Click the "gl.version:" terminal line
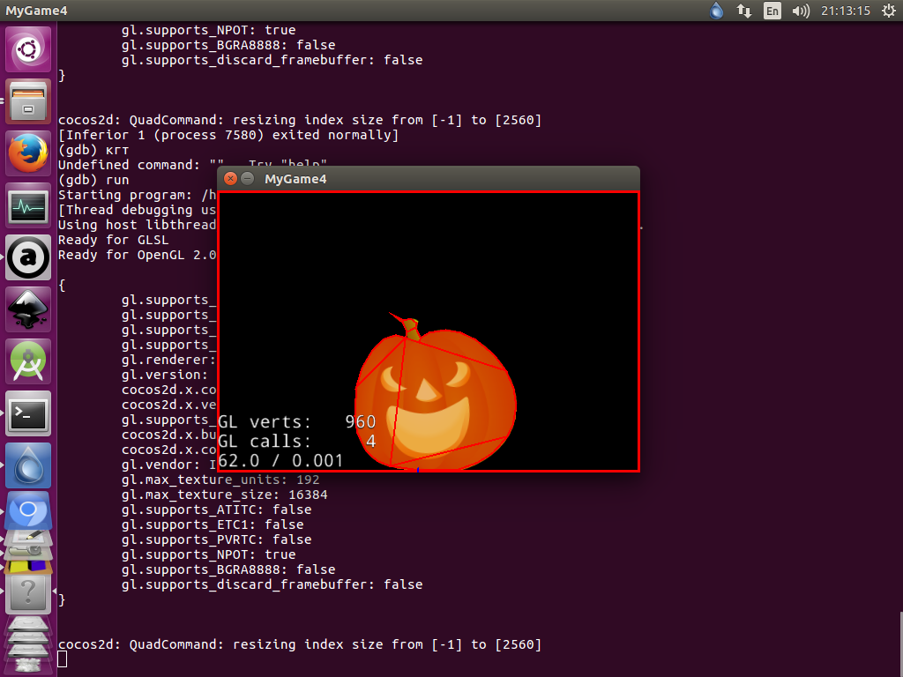Viewport: 903px width, 677px height. pos(165,375)
